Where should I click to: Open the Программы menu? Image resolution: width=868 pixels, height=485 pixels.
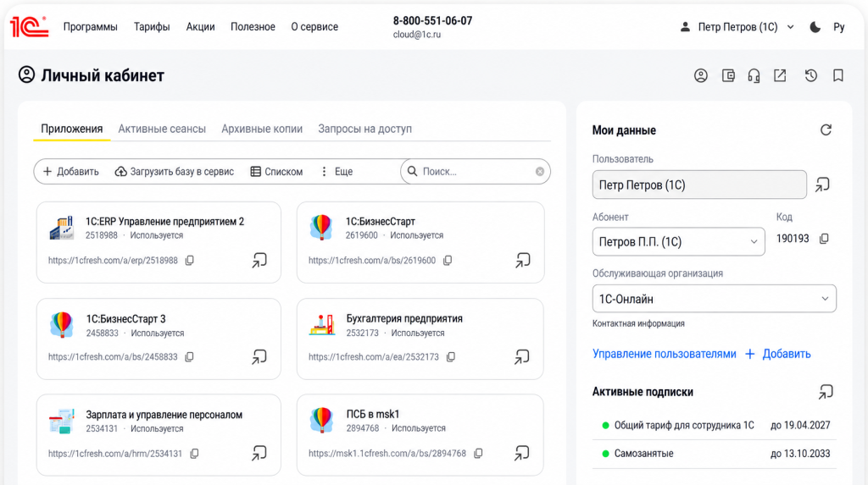(x=90, y=26)
